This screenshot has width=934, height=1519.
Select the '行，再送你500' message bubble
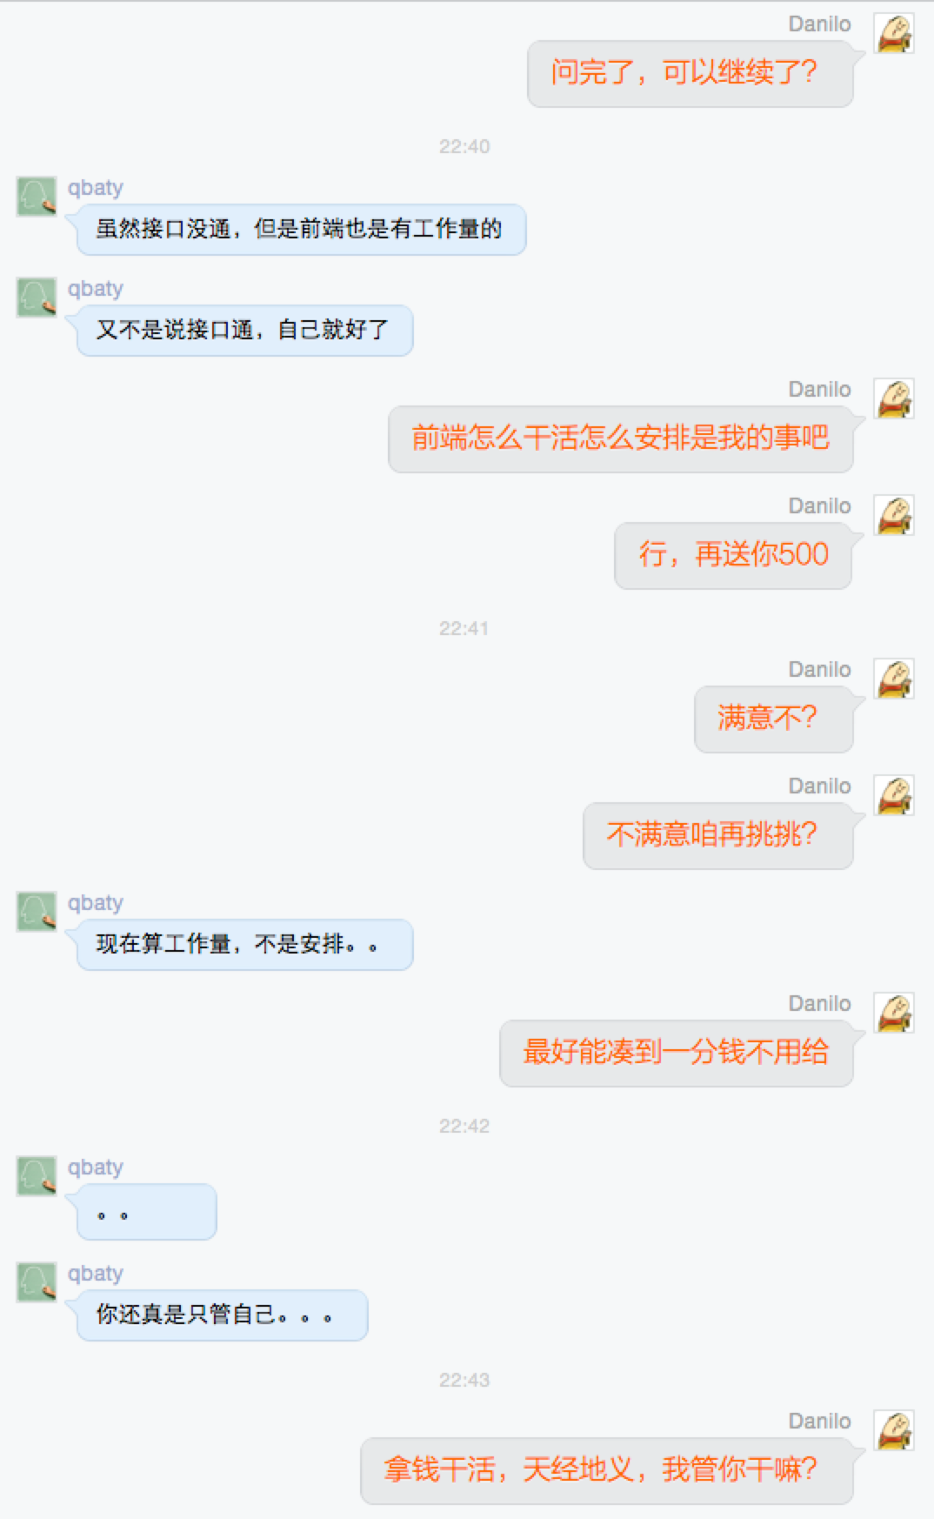(x=733, y=556)
